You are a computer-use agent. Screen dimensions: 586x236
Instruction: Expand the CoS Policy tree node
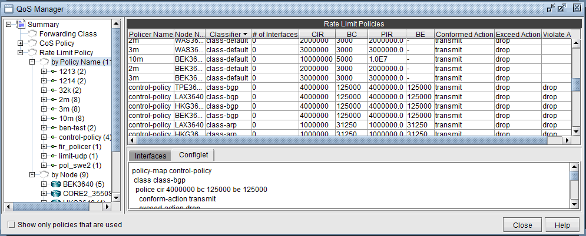coord(20,43)
